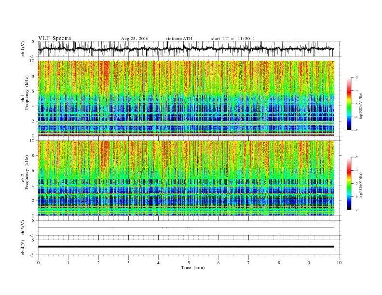This screenshot has height=295, width=382.
Task: Click the thick ch.4 voltage trace bar
Action: click(x=186, y=247)
